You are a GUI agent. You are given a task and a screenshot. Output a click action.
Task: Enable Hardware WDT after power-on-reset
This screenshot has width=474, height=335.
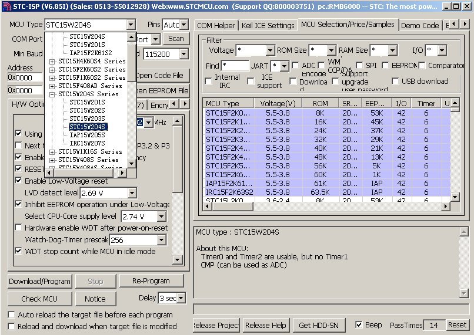[19, 228]
